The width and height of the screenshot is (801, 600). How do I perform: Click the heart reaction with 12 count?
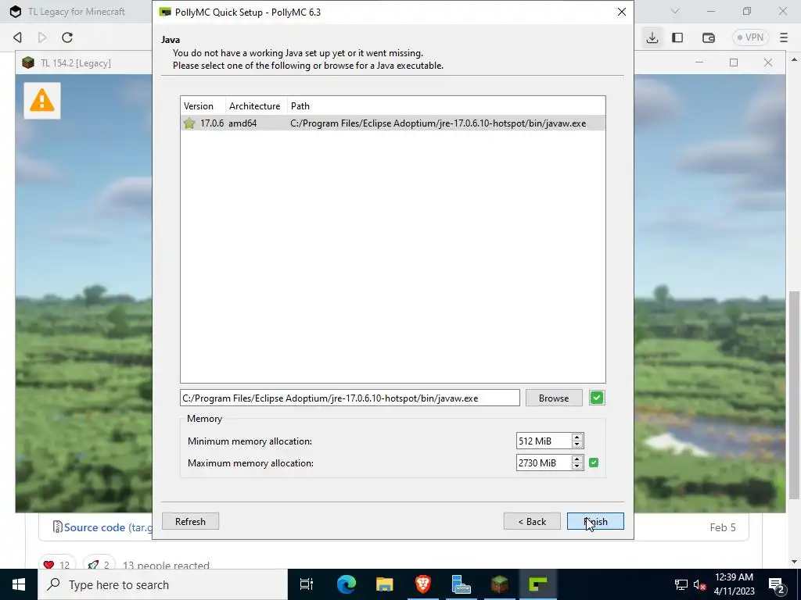(x=56, y=564)
